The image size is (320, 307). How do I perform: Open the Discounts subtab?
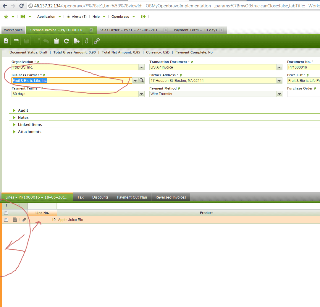pos(100,197)
